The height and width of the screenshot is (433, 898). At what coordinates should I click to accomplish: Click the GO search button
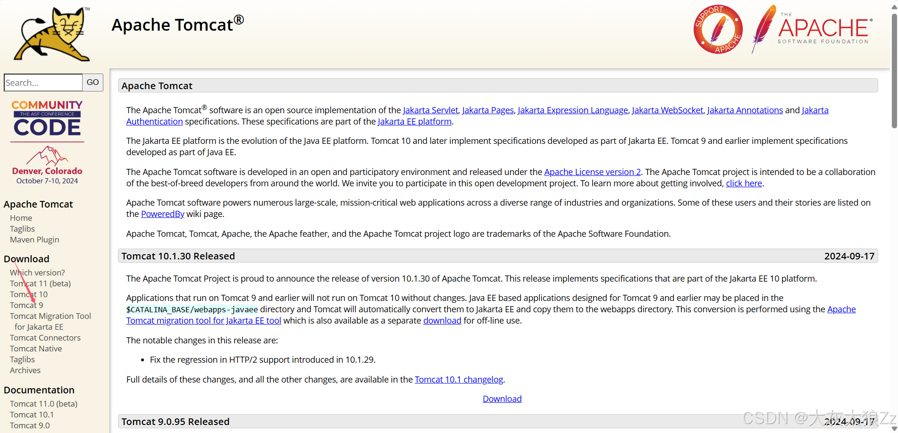click(93, 83)
